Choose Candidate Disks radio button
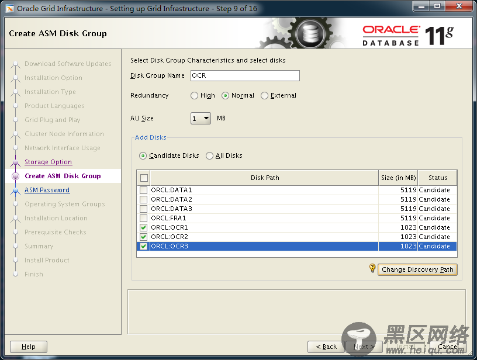This screenshot has width=477, height=360. click(143, 155)
